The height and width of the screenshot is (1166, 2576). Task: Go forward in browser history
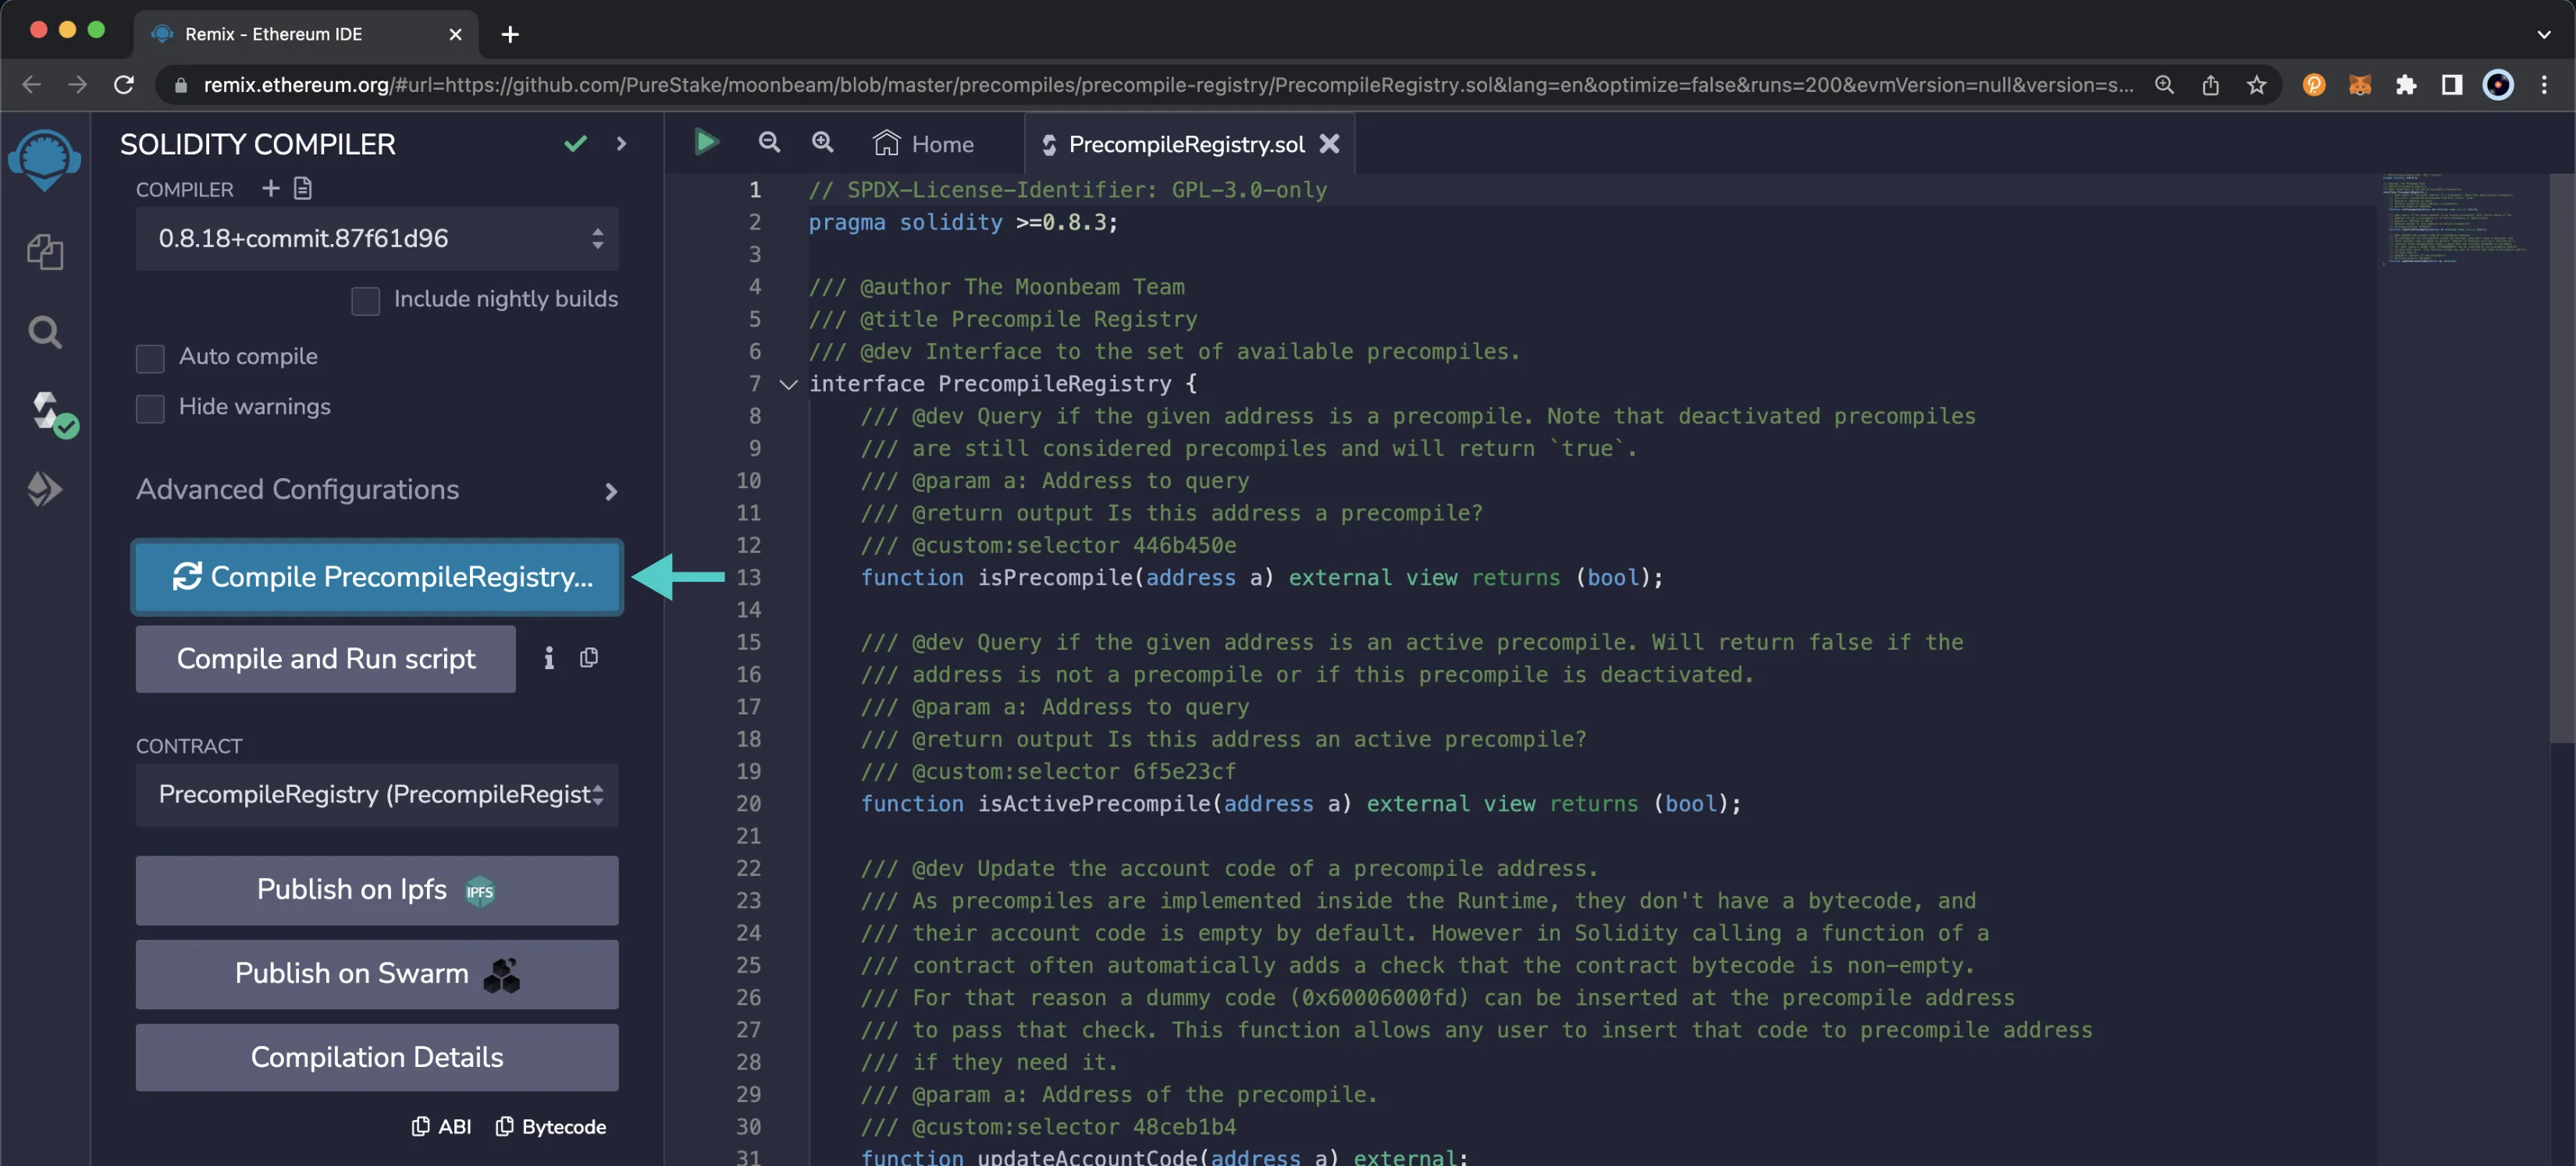(x=77, y=85)
